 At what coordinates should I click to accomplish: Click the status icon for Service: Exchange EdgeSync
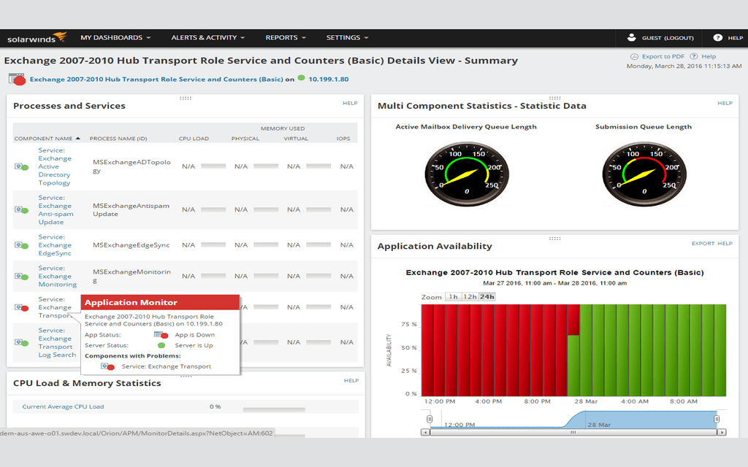[21, 244]
